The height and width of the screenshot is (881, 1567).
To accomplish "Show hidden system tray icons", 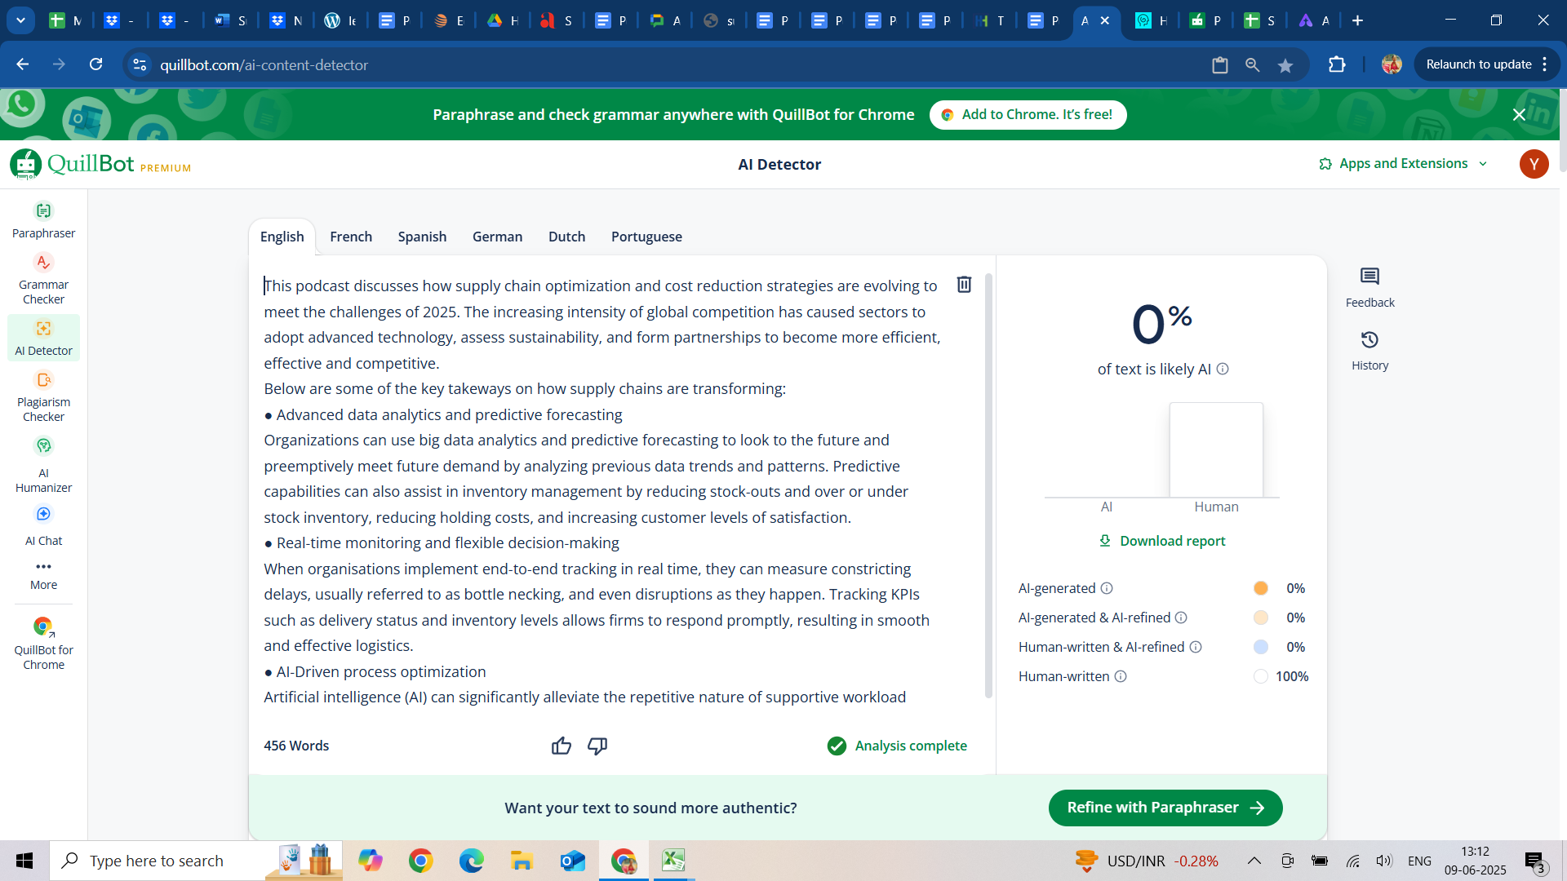I will point(1254,861).
